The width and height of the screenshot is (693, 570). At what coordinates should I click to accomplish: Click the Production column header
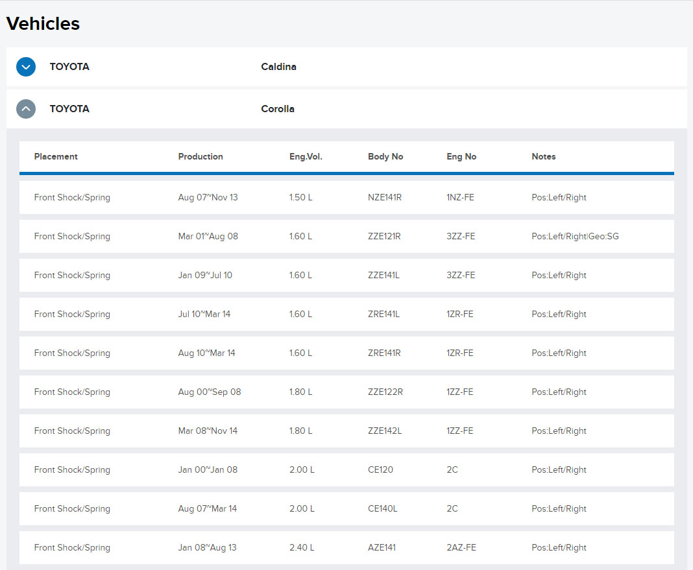(x=201, y=156)
